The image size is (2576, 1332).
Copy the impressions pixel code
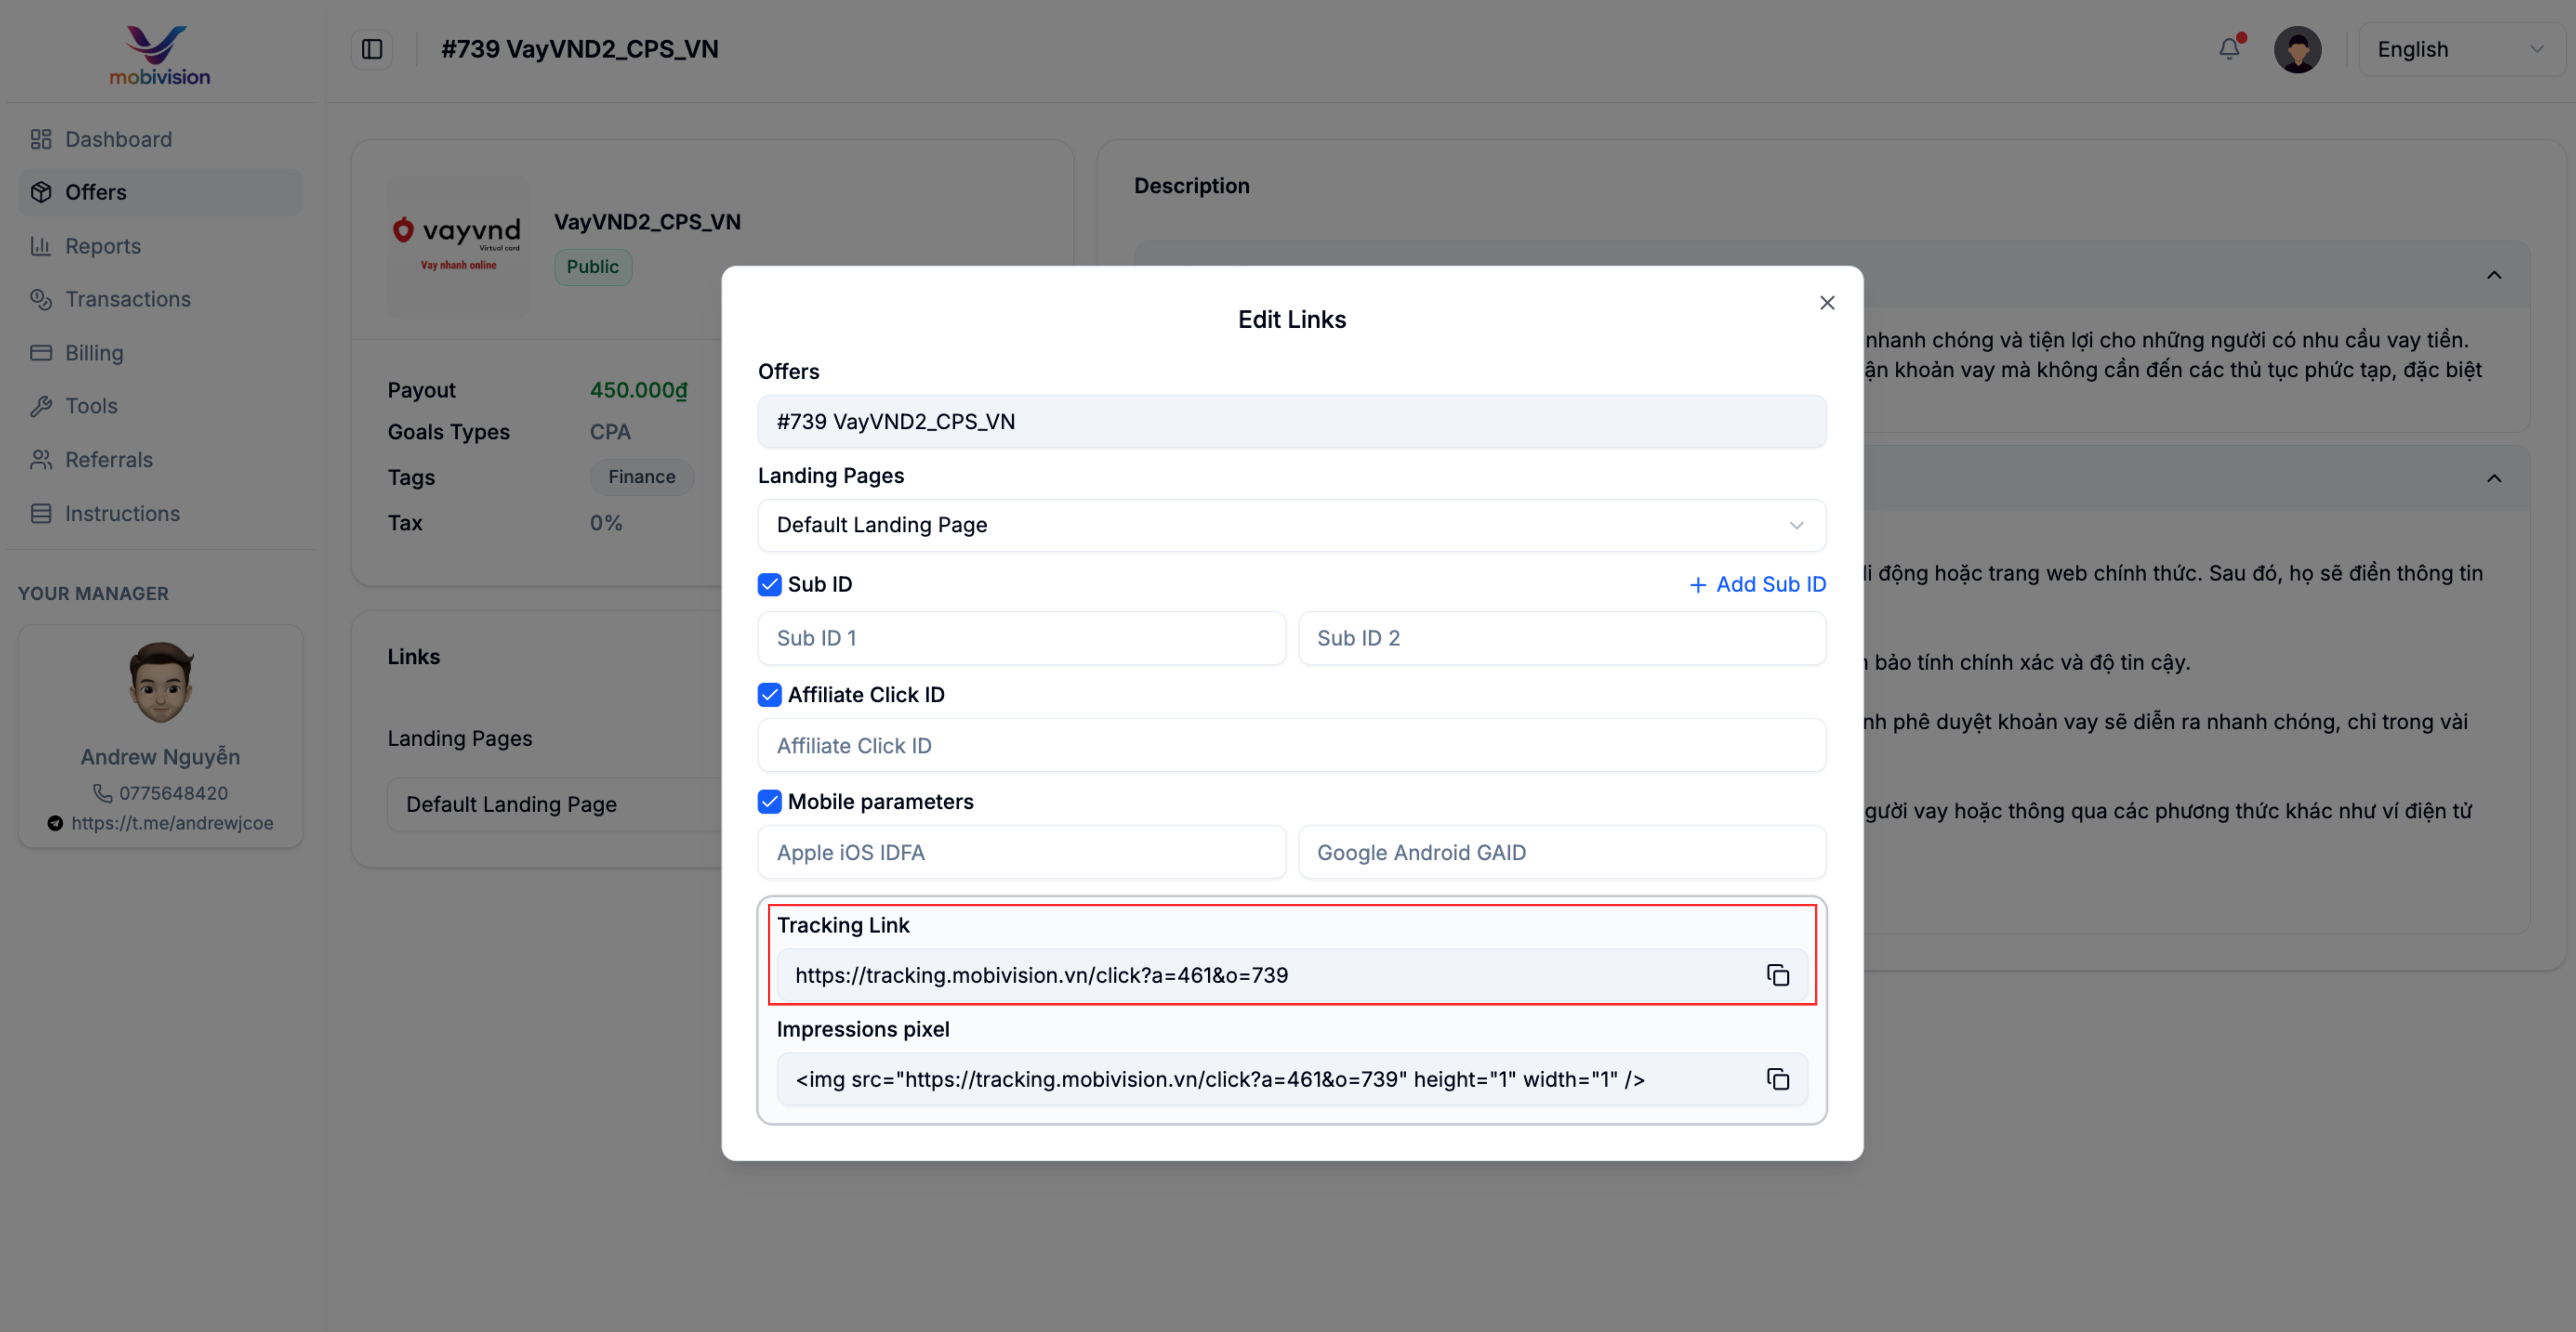pos(1777,1079)
